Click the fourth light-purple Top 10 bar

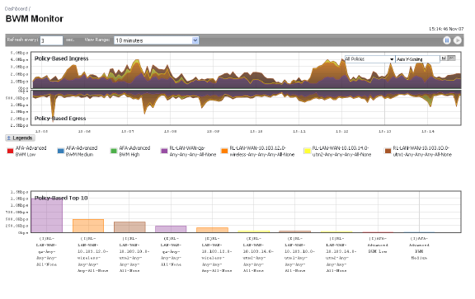pos(171,229)
